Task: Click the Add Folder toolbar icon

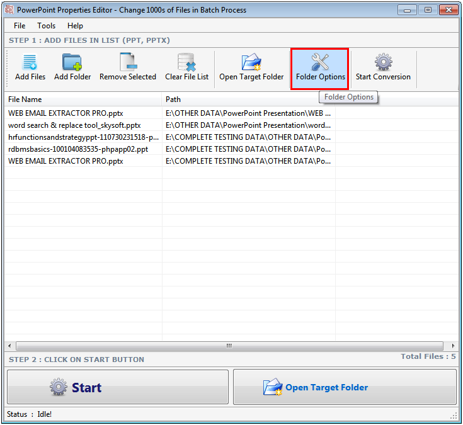Action: coord(72,62)
